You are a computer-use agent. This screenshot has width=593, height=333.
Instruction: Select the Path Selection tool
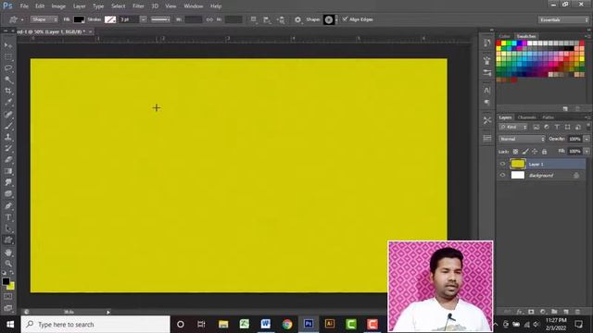8,228
